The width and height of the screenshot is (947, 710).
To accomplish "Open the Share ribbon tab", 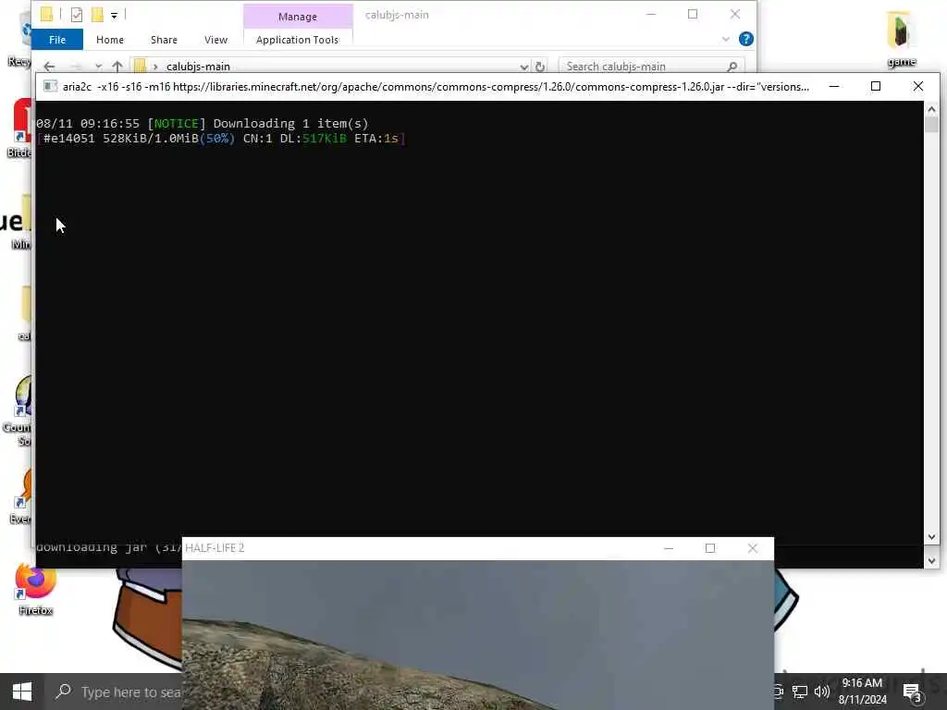I will click(x=164, y=40).
